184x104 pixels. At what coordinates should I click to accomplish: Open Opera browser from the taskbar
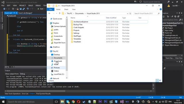click(x=78, y=102)
